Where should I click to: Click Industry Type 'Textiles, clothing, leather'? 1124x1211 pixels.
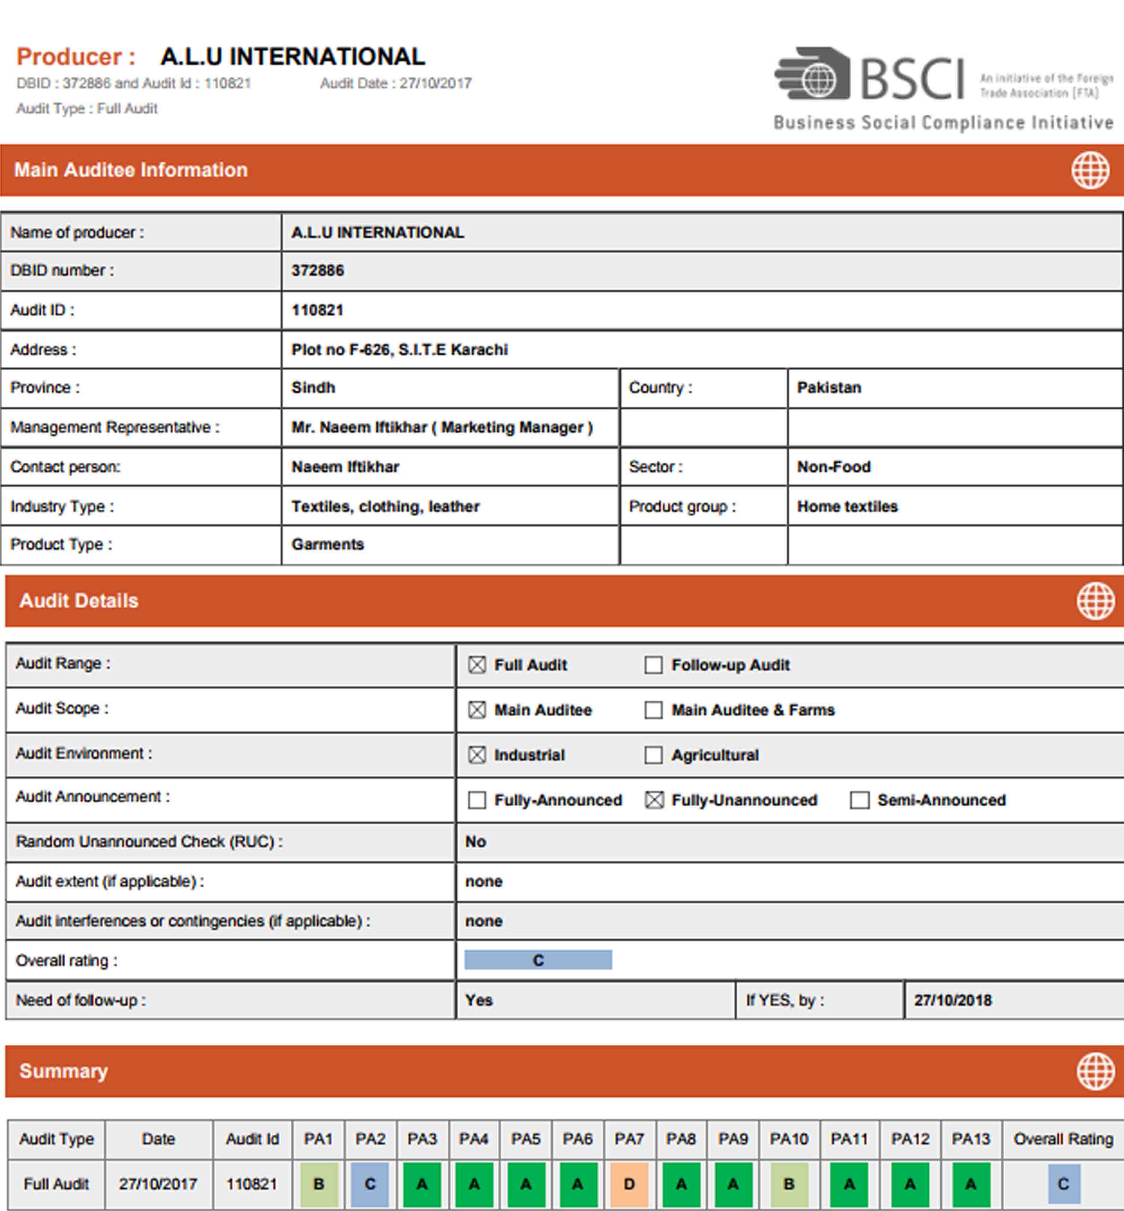(x=386, y=507)
